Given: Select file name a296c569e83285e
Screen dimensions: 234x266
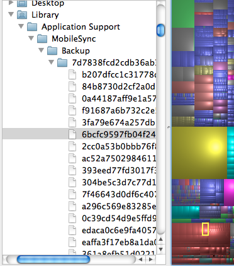Looking at the screenshot, I should click(119, 206).
